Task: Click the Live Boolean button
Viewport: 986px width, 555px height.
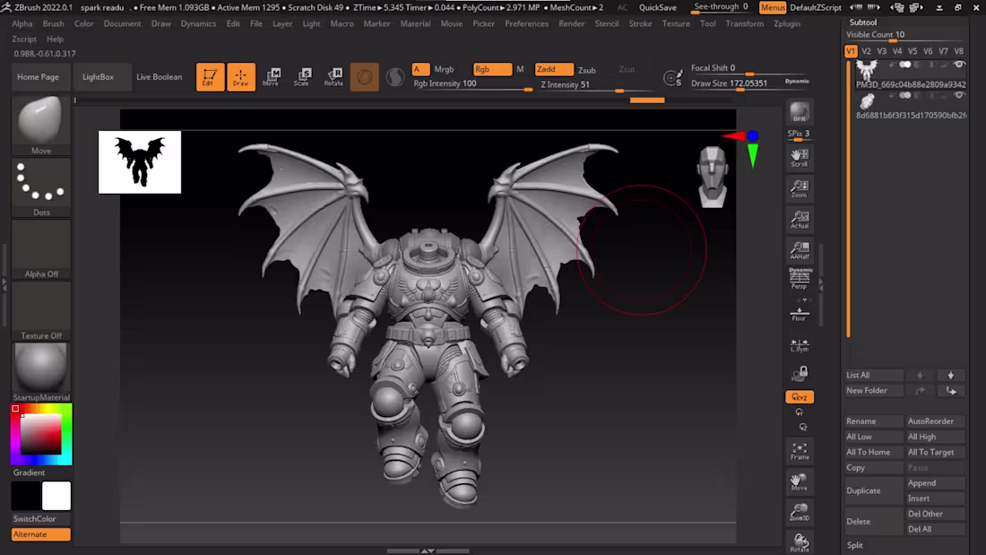Action: click(x=159, y=77)
